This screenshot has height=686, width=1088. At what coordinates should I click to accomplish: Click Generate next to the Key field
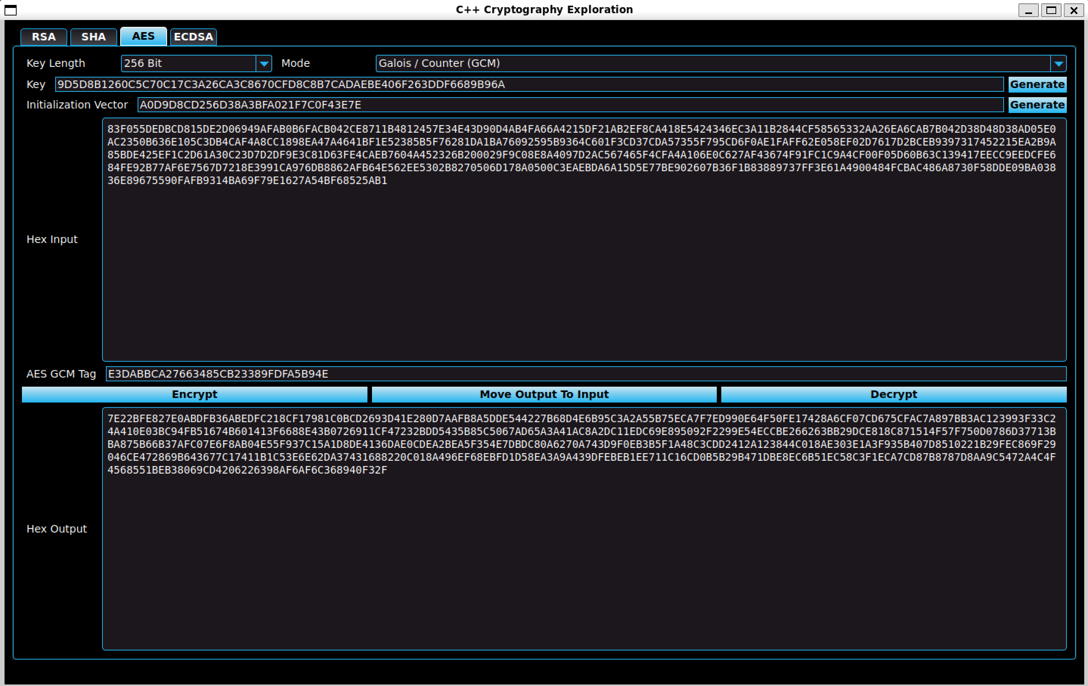(1037, 84)
